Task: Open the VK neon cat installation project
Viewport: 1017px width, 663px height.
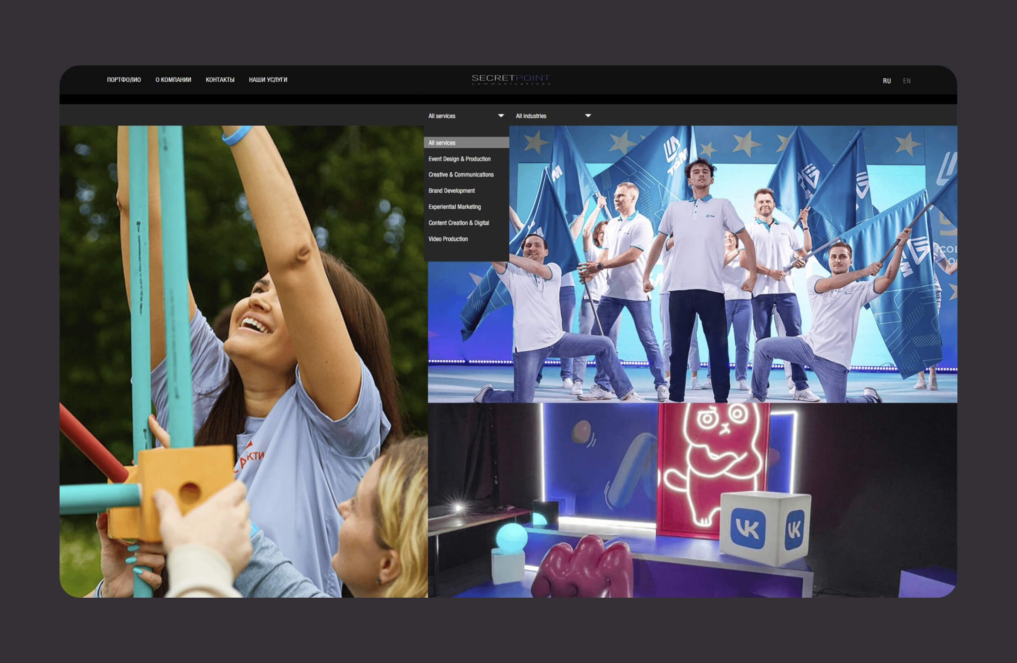Action: click(692, 500)
